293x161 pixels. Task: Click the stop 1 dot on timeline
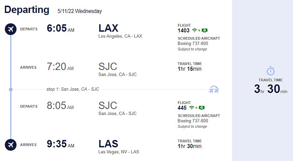[11, 89]
